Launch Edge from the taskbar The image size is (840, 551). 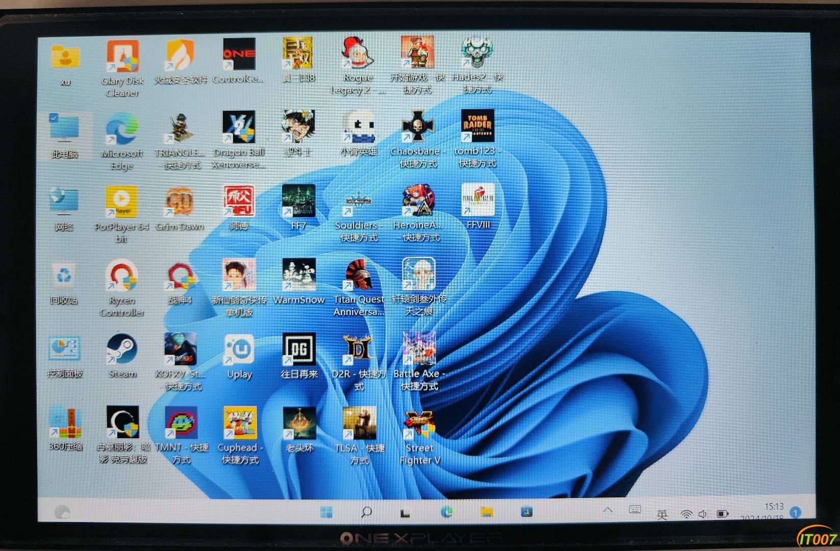(x=447, y=512)
